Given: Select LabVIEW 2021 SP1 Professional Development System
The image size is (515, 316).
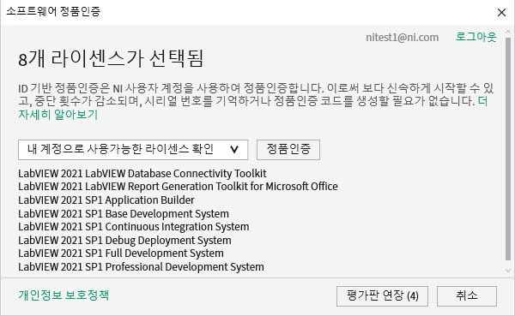Looking at the screenshot, I should point(141,267).
